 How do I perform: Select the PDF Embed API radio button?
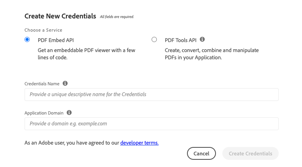tap(27, 40)
